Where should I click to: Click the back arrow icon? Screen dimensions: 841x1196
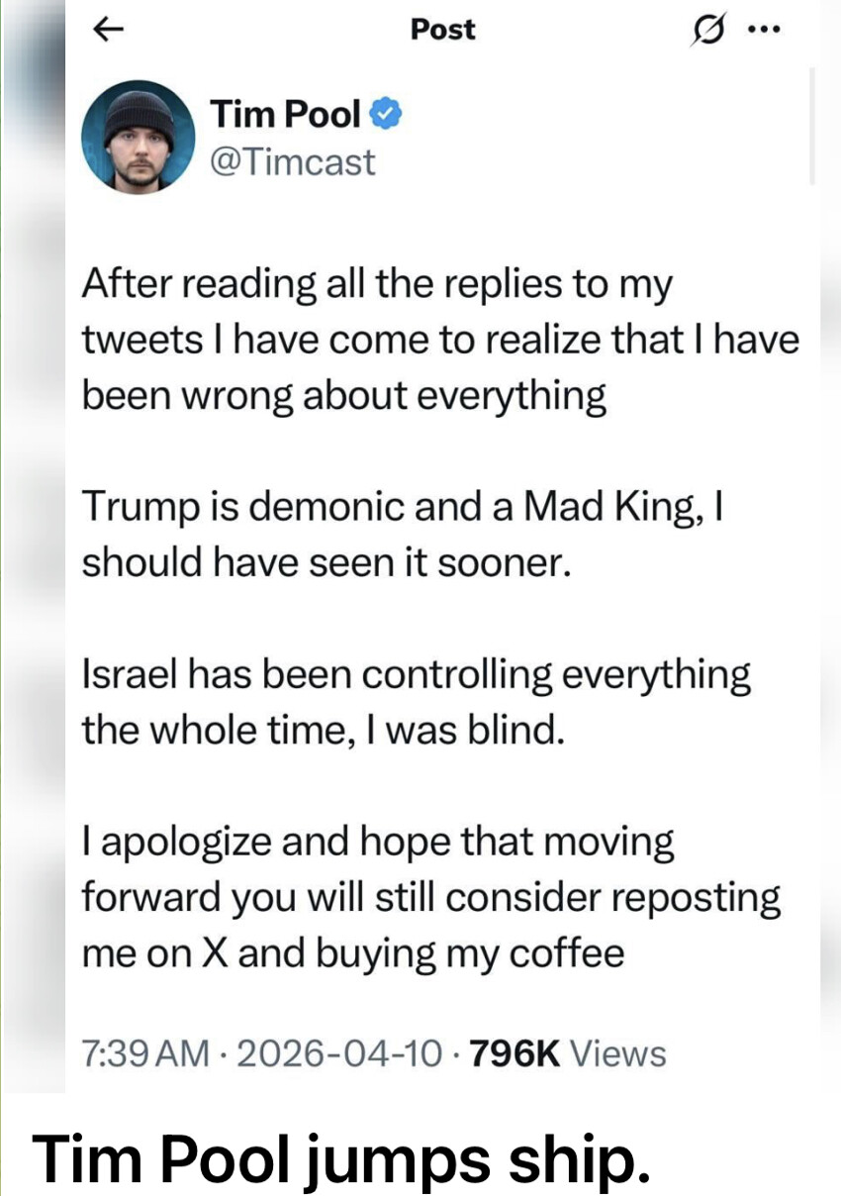click(104, 30)
